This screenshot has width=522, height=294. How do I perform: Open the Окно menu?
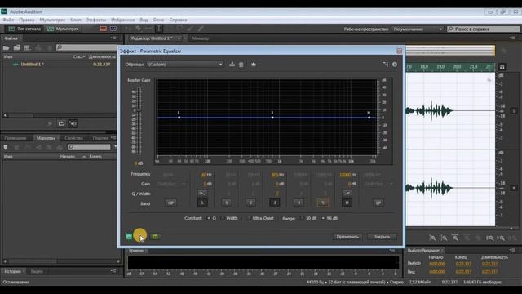[x=158, y=20]
